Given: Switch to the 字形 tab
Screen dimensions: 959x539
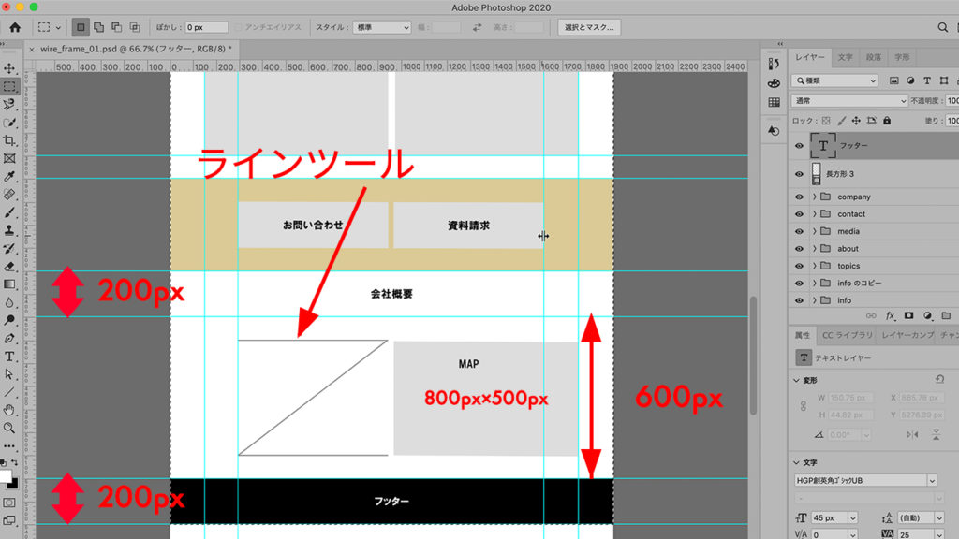Looking at the screenshot, I should coord(902,57).
